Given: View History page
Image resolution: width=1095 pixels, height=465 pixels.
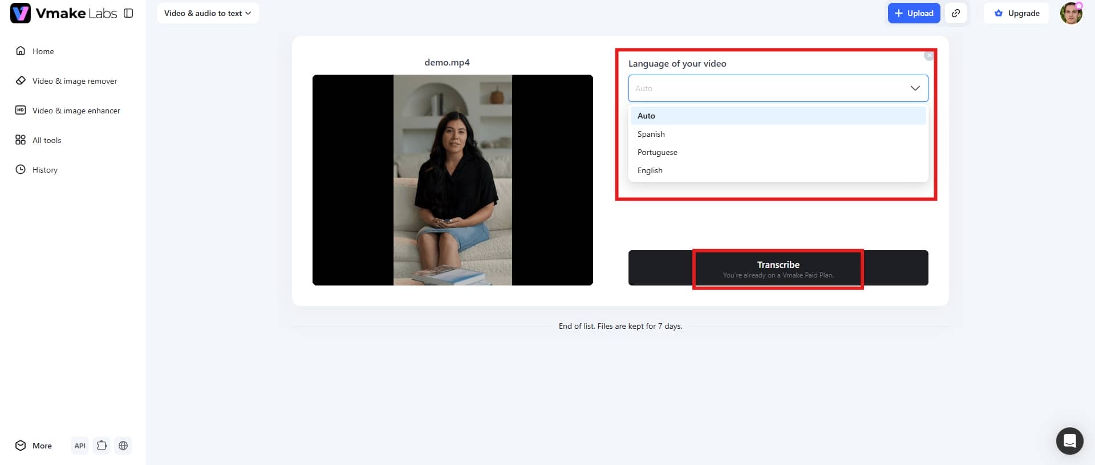Looking at the screenshot, I should click(36, 170).
